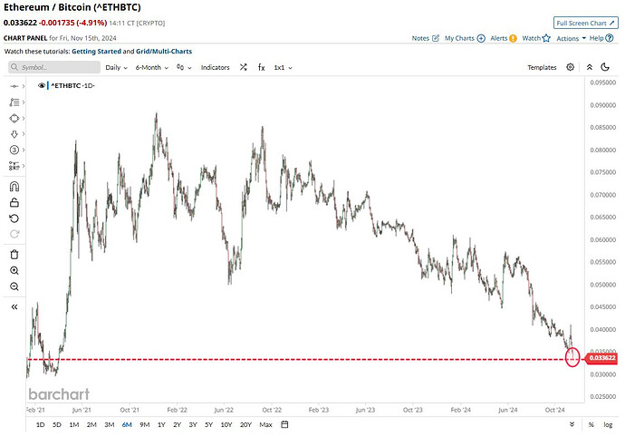
Task: Open chart settings gear icon
Action: [x=570, y=67]
